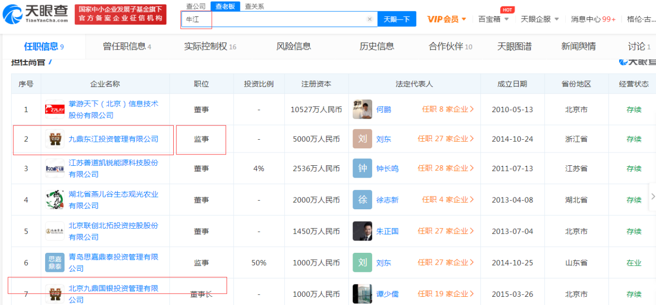Click the 在业 status in the 青岛思嘉鼎泰 row
Image resolution: width=656 pixels, height=305 pixels.
[x=634, y=263]
